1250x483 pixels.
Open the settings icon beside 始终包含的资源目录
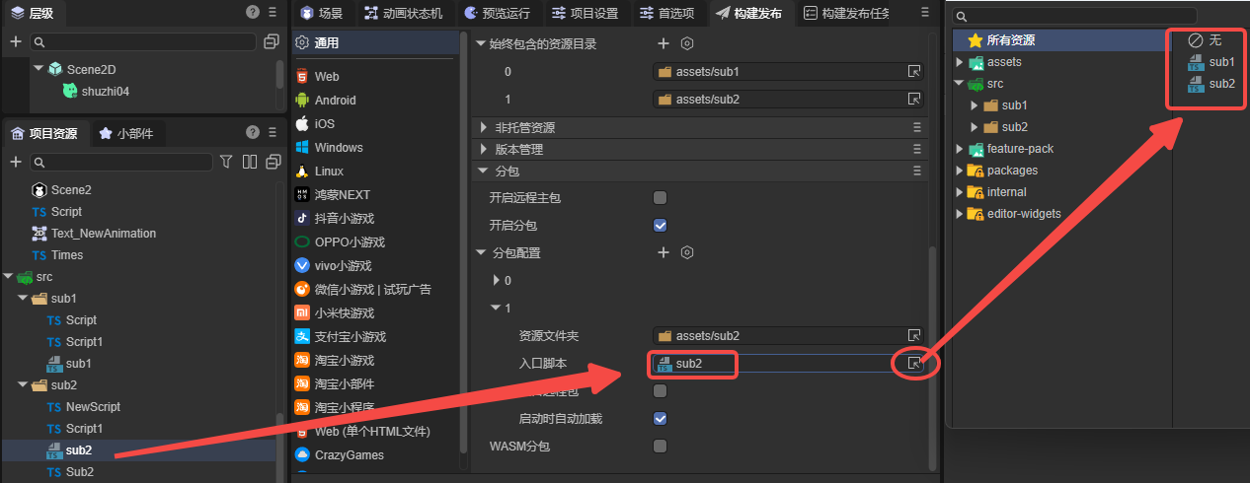point(687,44)
